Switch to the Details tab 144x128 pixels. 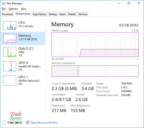(x=72, y=14)
